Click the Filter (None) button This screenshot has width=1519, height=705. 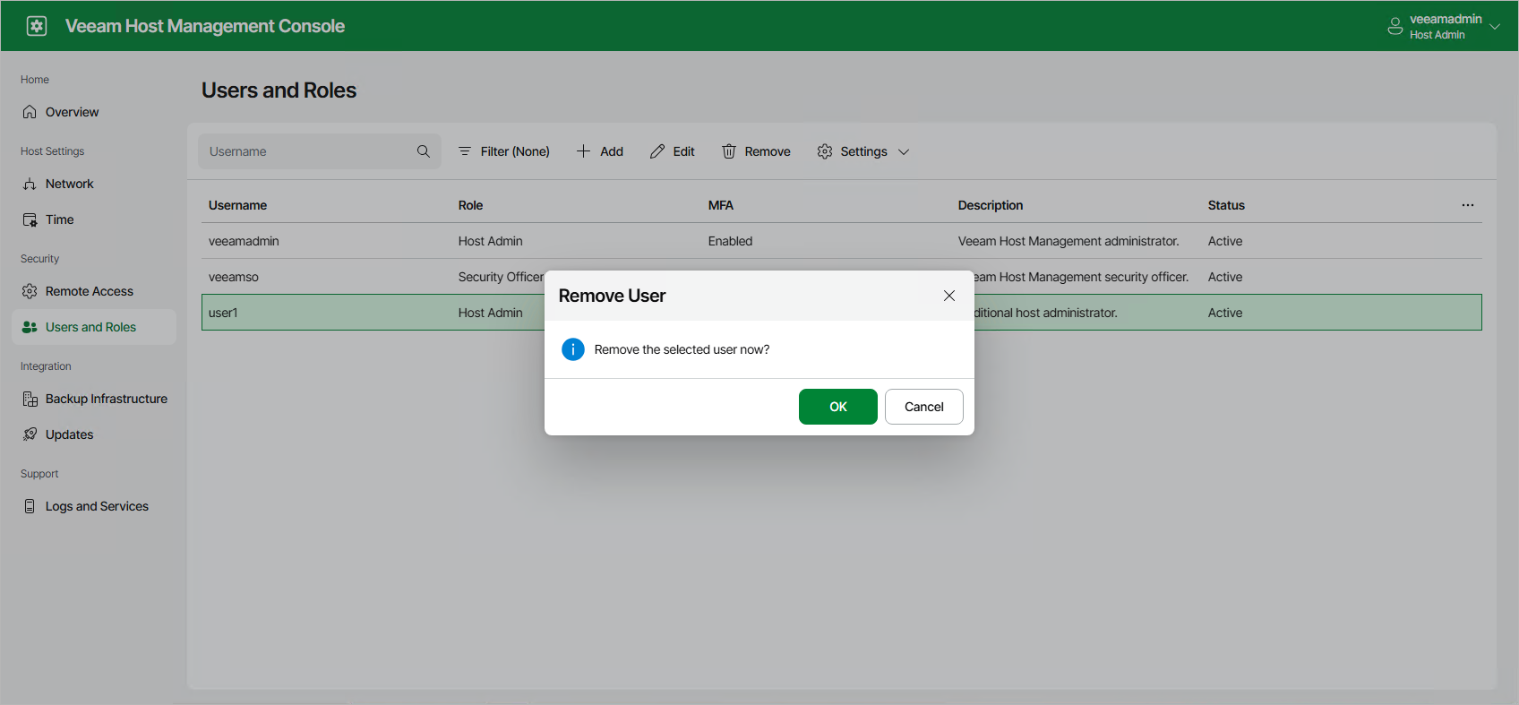click(x=503, y=151)
